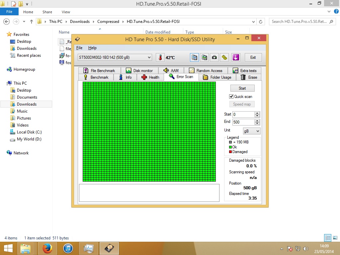Increase the Start value spinner
Screen dimensions: 340x255
[x=257, y=113]
